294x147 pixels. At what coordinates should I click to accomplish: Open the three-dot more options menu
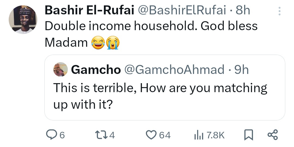(279, 11)
